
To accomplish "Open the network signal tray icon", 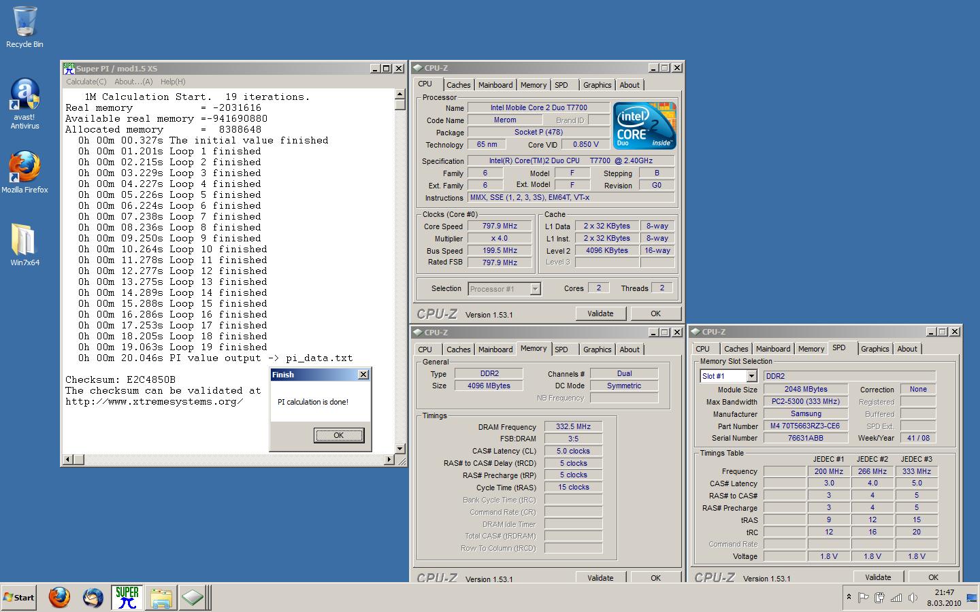I will (x=896, y=598).
